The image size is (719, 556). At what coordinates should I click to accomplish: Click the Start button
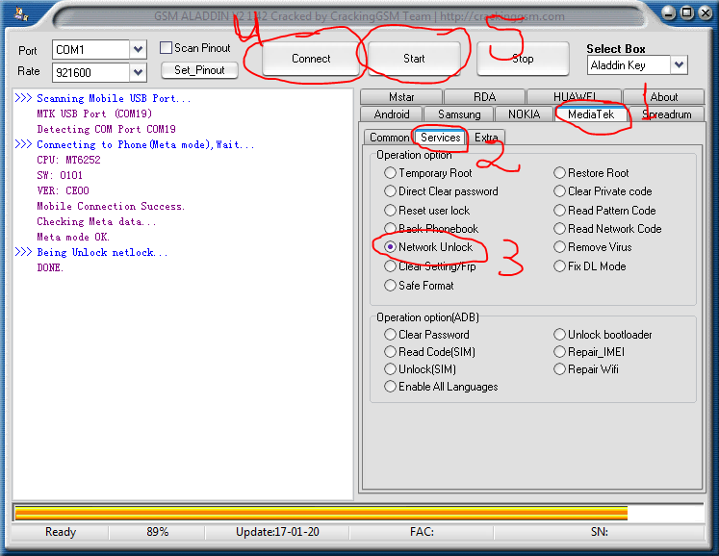point(414,59)
